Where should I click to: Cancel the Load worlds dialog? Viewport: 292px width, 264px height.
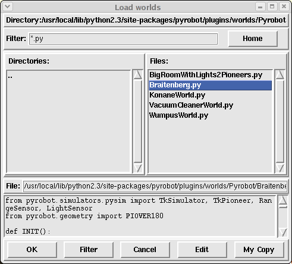145,249
